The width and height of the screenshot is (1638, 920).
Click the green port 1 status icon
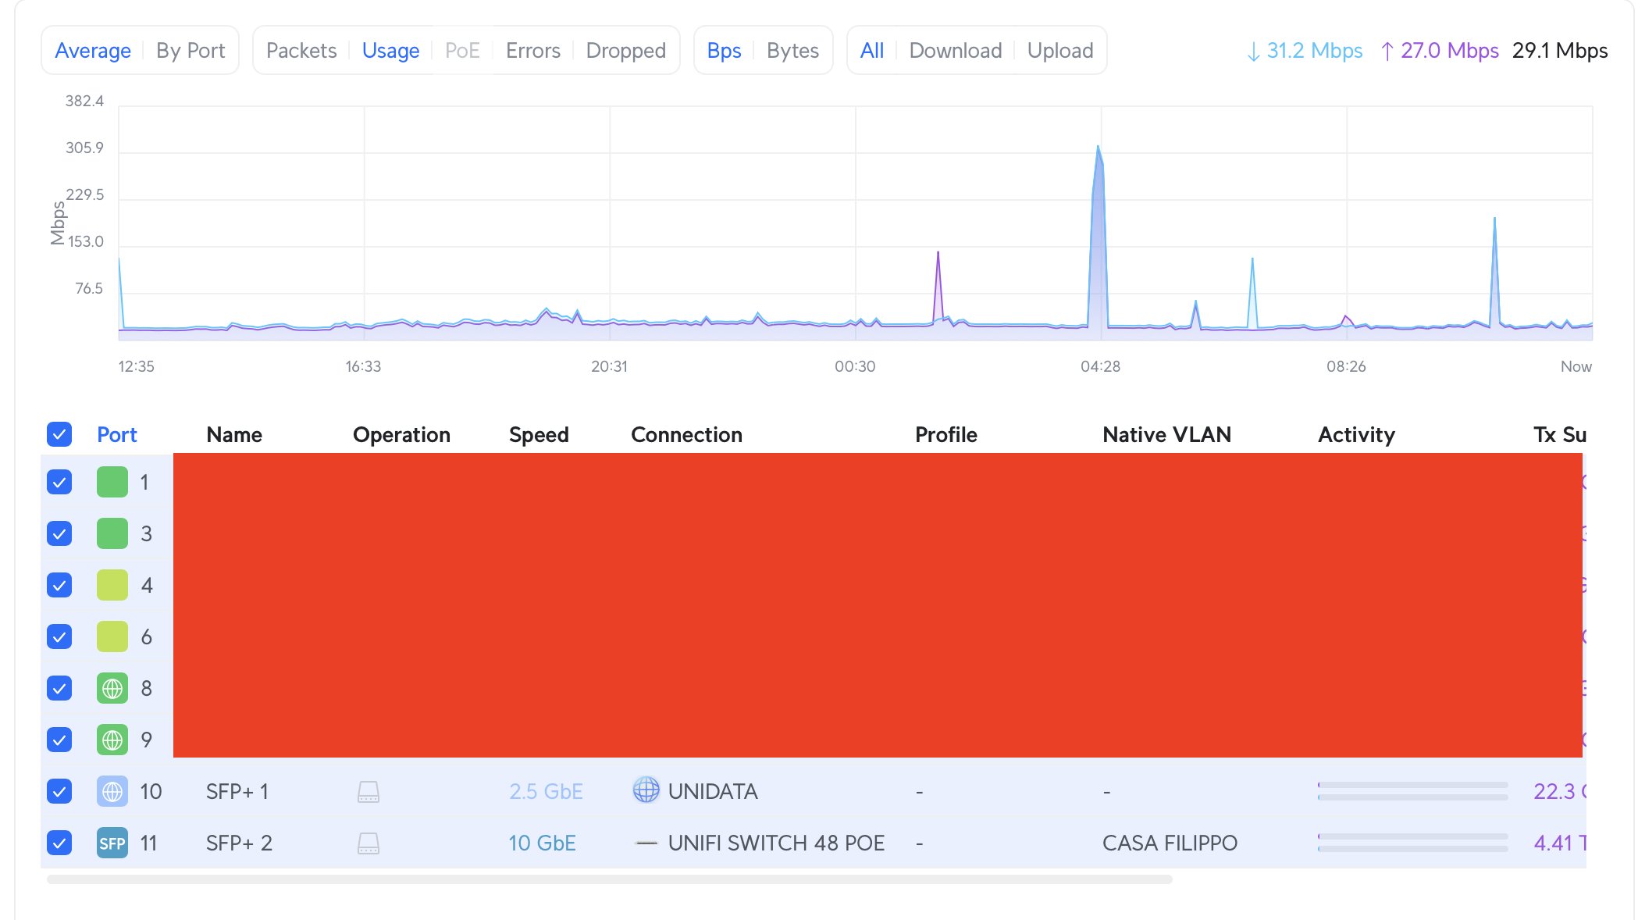(112, 482)
